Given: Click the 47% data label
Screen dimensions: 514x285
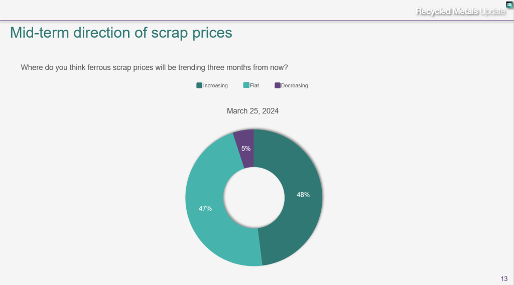Looking at the screenshot, I should coord(205,208).
